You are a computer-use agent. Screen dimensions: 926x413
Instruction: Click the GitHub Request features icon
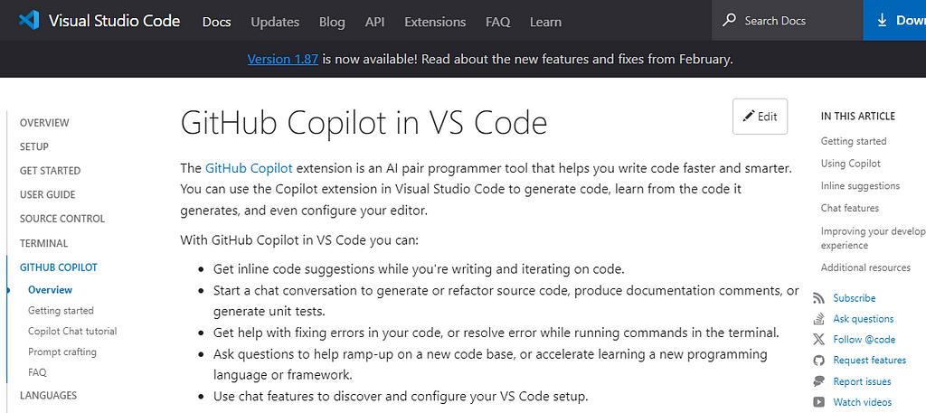coord(818,361)
